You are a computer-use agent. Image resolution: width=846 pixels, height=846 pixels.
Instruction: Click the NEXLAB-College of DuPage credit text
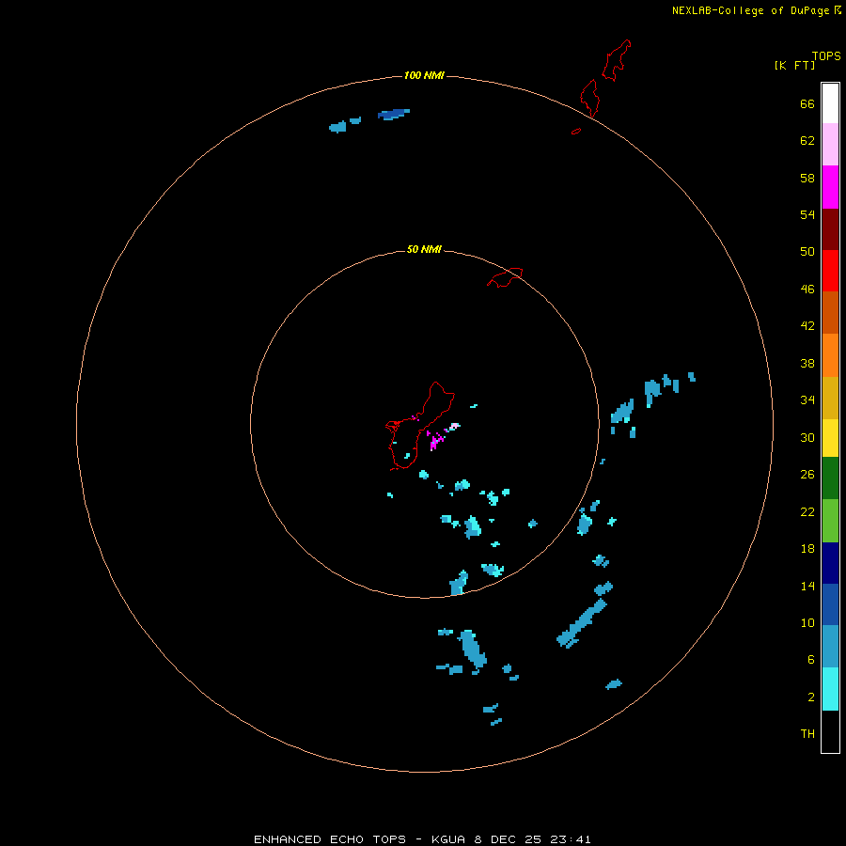[x=757, y=10]
